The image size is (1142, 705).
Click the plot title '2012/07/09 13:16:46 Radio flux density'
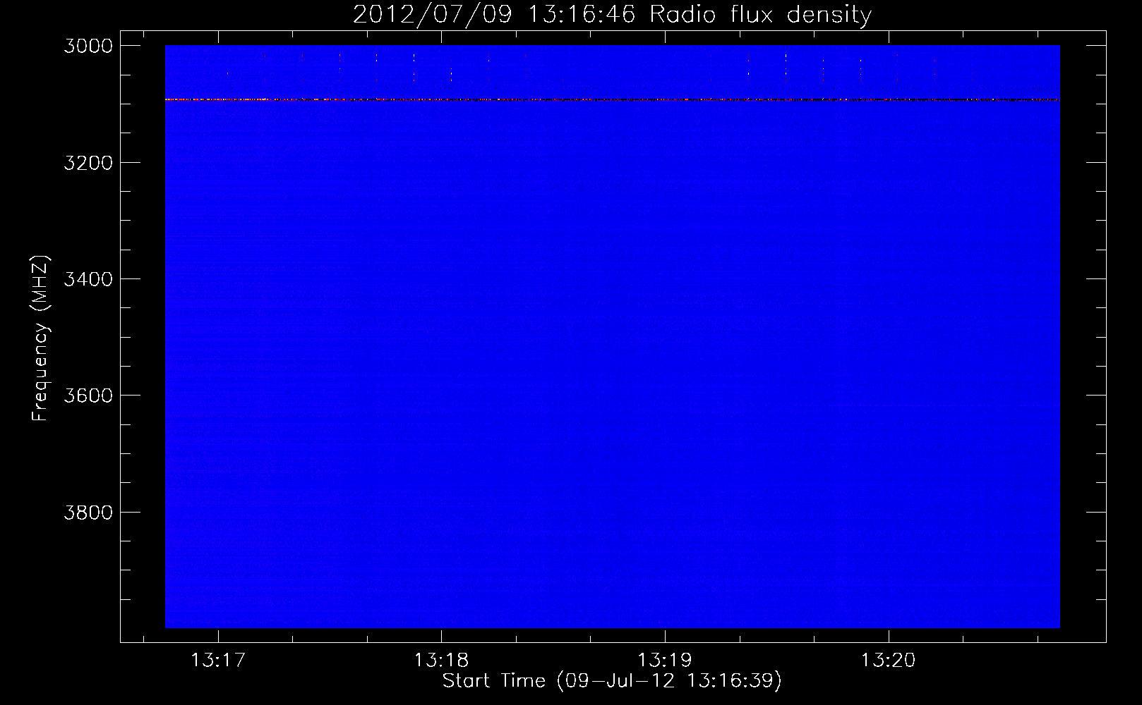coord(612,14)
